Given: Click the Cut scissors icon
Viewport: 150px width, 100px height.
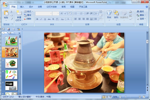Looking at the screenshot, I should [x=11, y=11].
